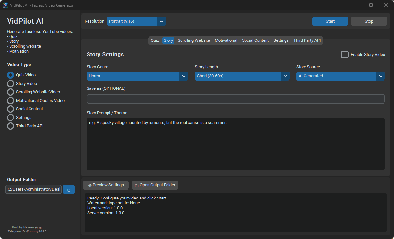
Task: Select the Story Video radio button
Action: (x=10, y=83)
